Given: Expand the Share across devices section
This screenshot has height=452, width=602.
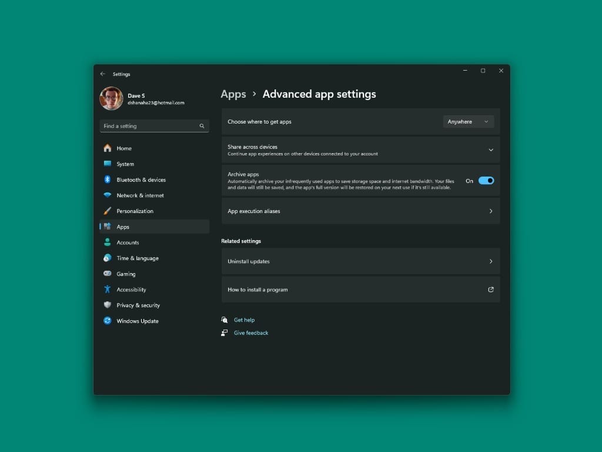Looking at the screenshot, I should pos(491,149).
